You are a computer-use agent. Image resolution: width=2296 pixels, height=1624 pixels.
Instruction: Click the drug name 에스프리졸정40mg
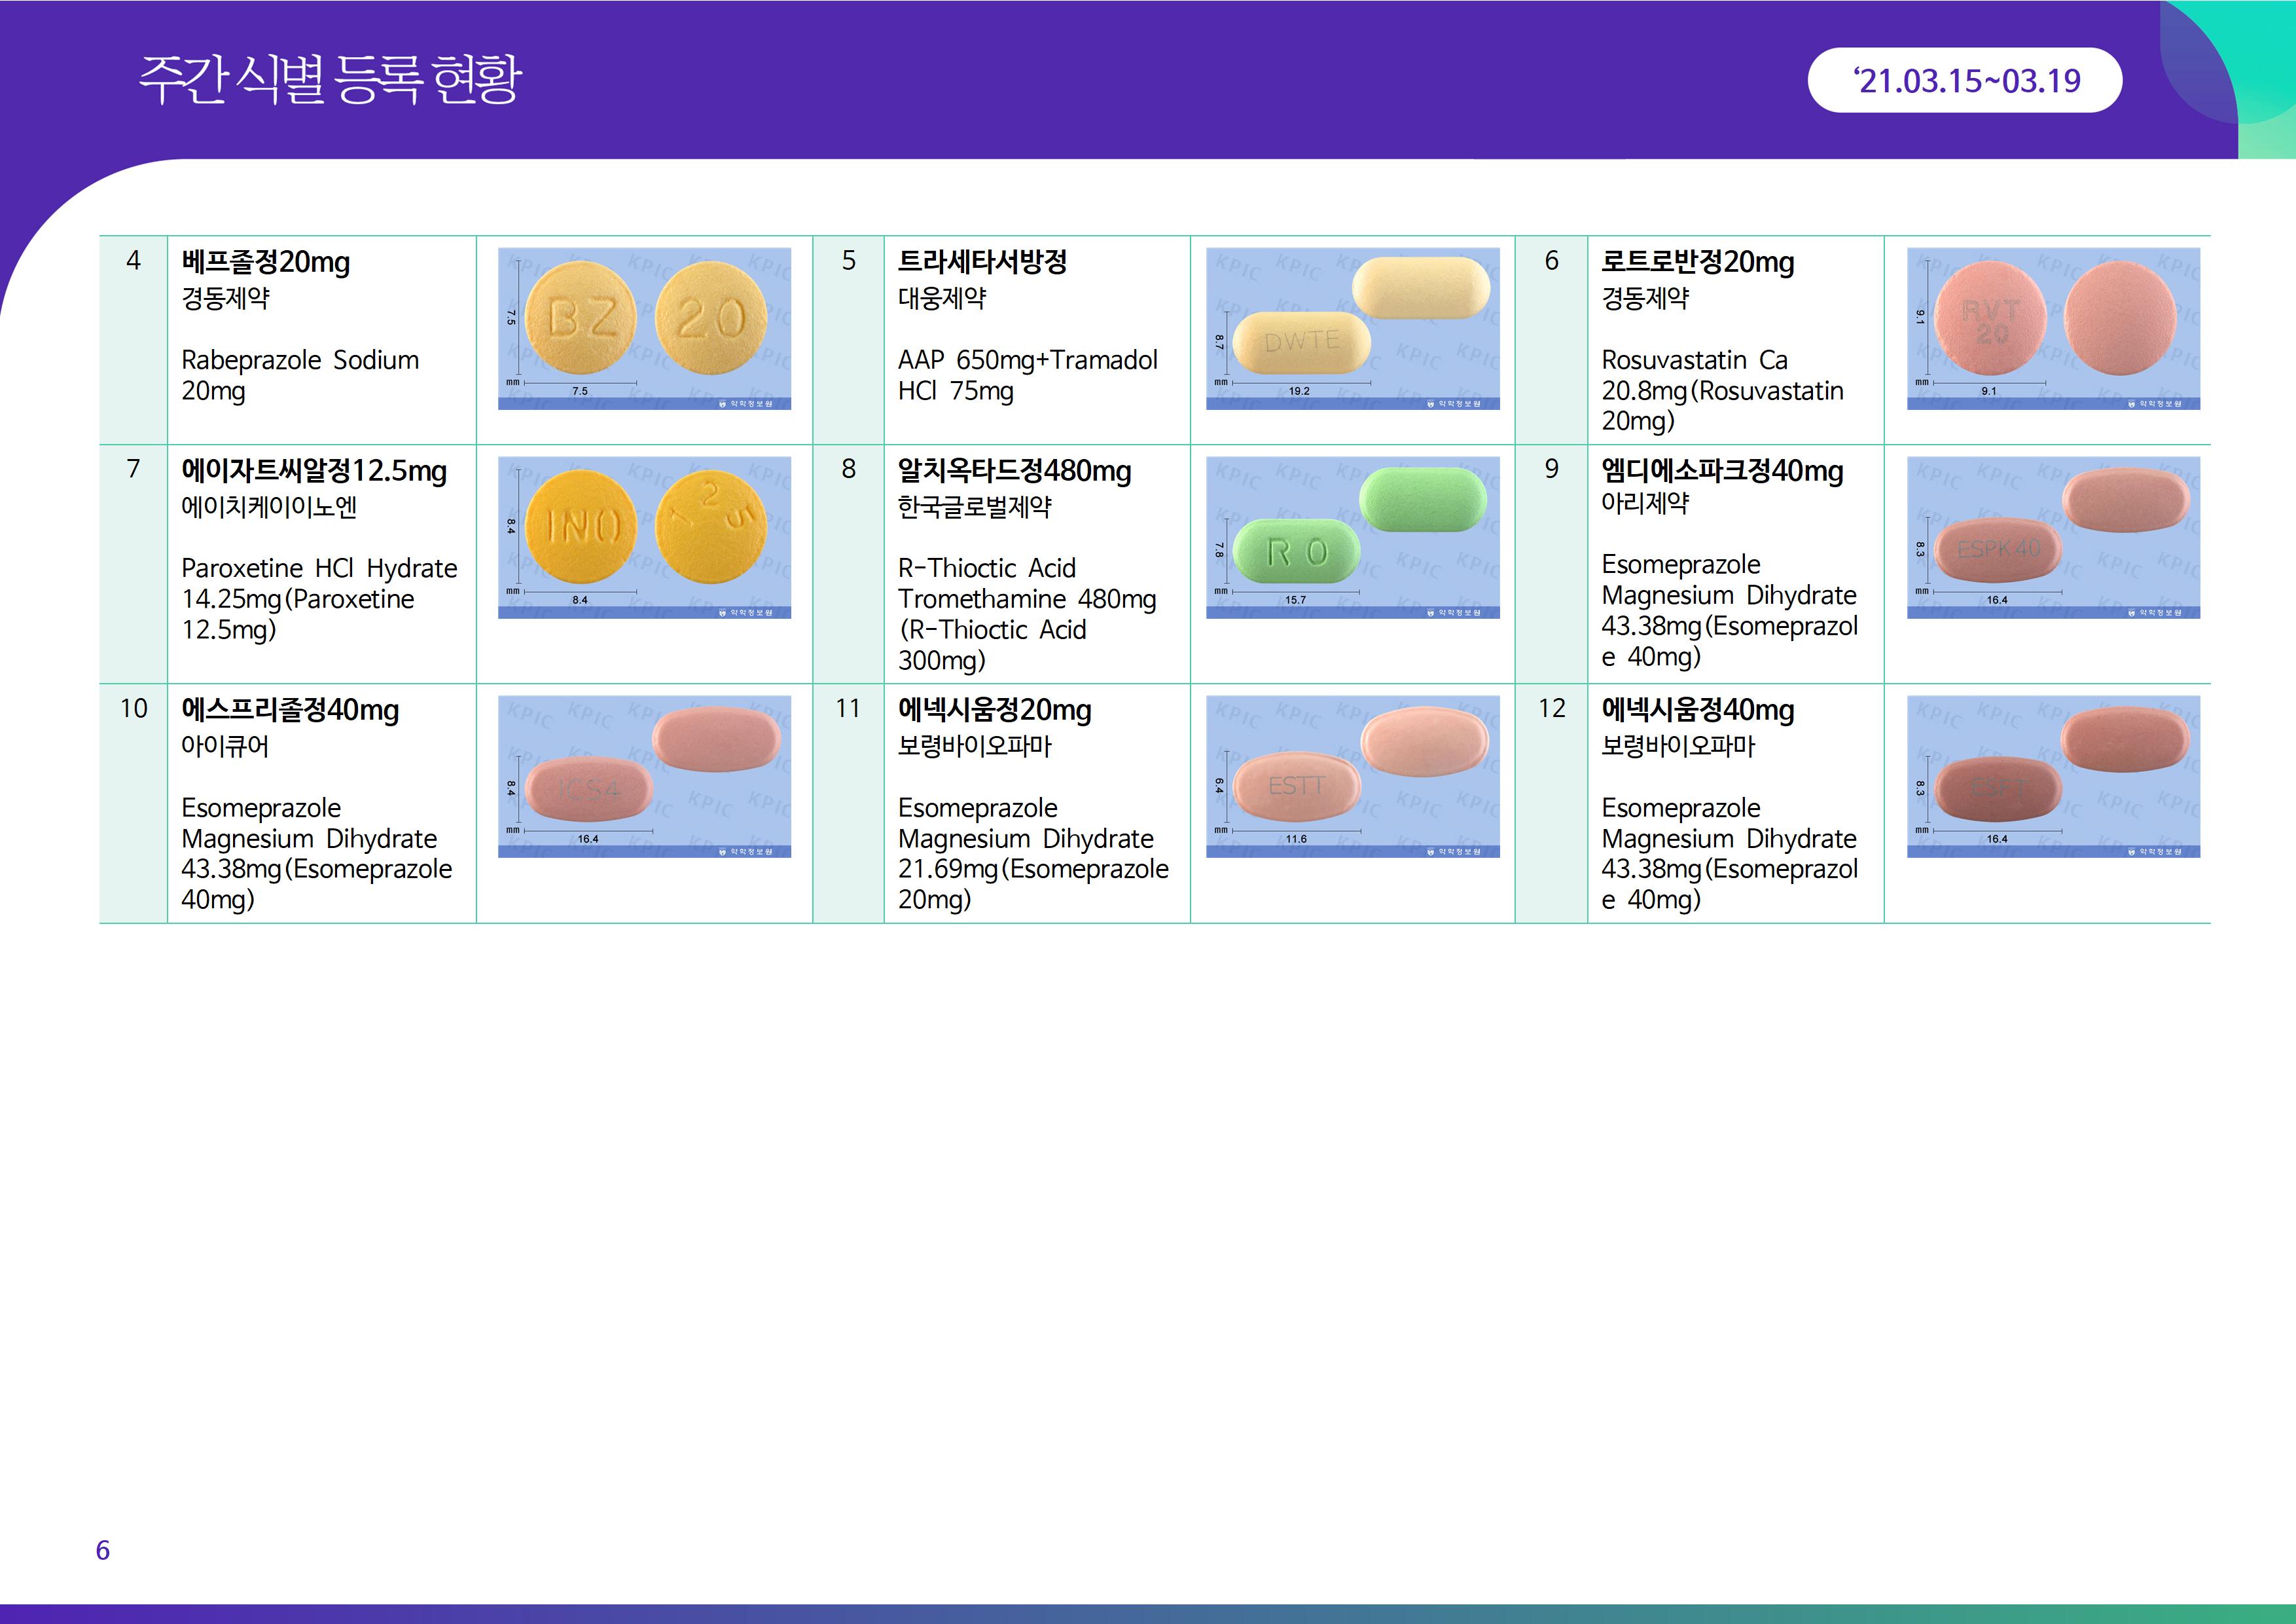[289, 709]
